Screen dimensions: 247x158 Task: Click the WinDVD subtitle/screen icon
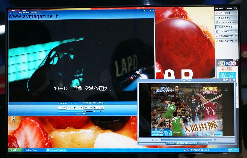point(95,108)
